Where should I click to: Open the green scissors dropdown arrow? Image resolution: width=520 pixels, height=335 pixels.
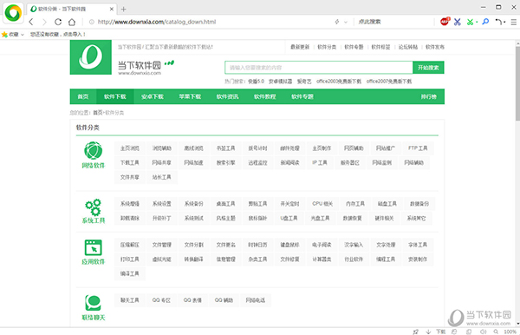[x=477, y=23]
